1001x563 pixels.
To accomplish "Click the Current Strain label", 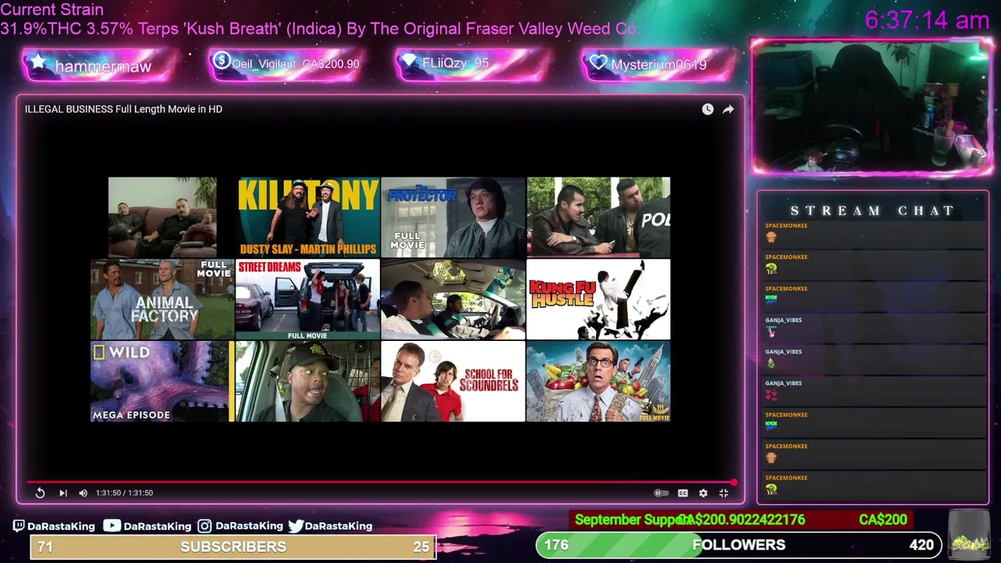I will pyautogui.click(x=52, y=10).
